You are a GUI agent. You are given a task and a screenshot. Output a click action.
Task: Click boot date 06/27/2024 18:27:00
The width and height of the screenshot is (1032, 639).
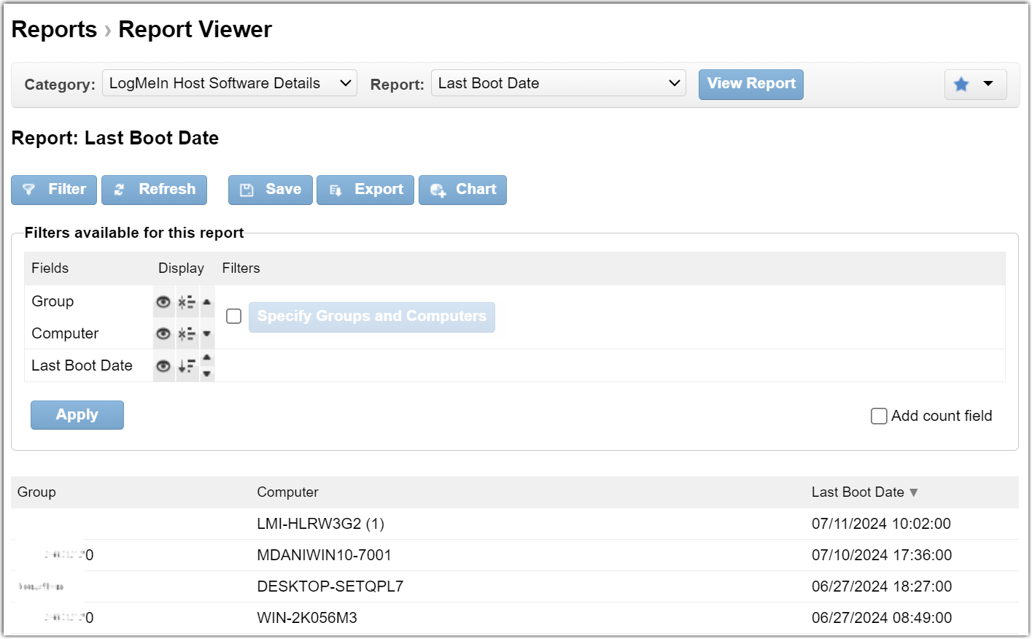pyautogui.click(x=882, y=586)
